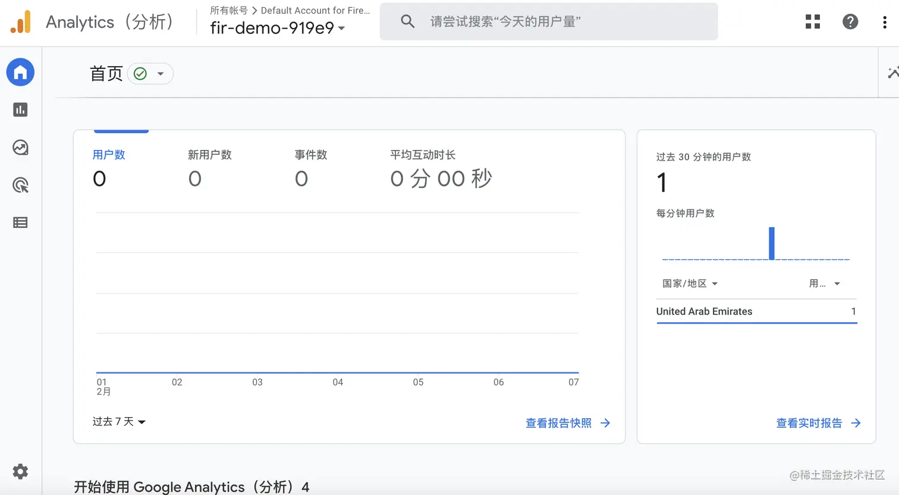Open the Google apps grid icon

(x=812, y=21)
